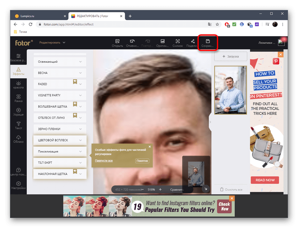The width and height of the screenshot is (298, 228).
Task: Open the Украшения stickers sidebar panel
Action: (x=19, y=112)
